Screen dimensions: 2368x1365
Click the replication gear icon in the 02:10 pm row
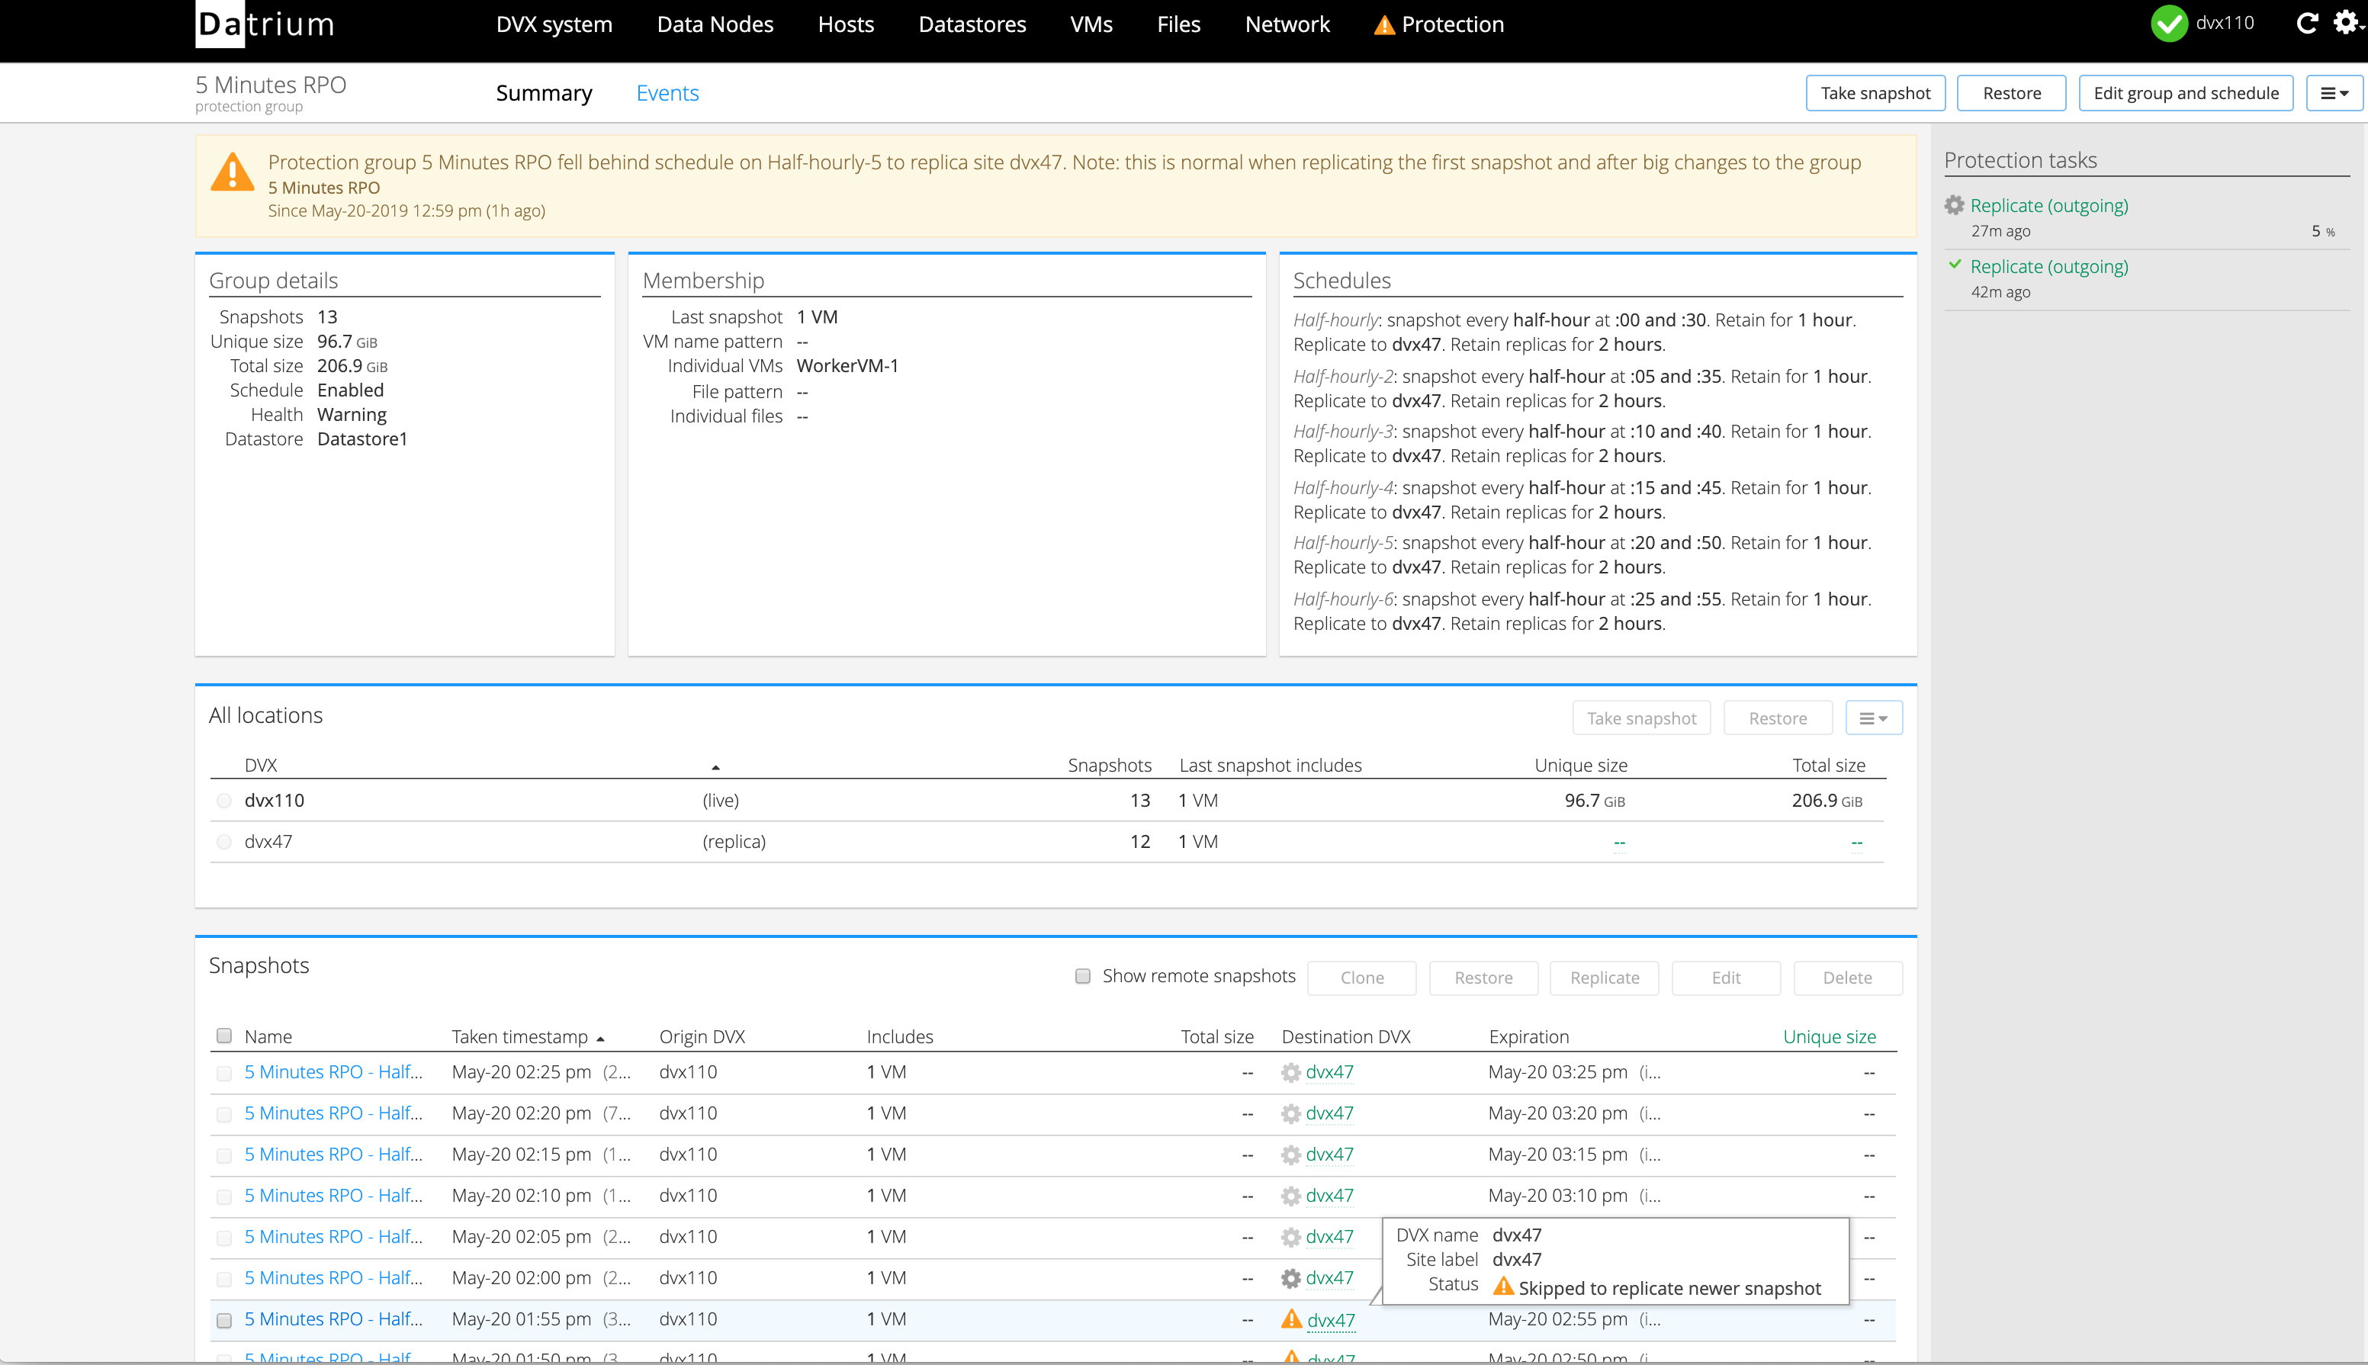click(x=1291, y=1196)
